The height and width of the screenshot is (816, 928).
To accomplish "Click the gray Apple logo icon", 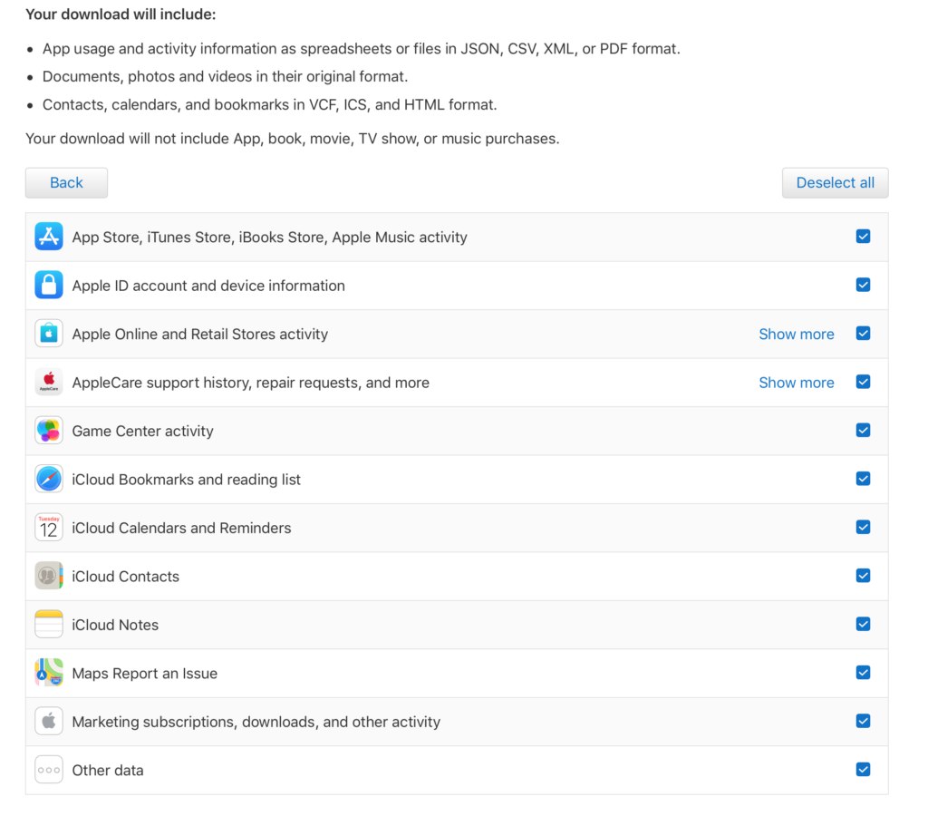I will [x=49, y=722].
